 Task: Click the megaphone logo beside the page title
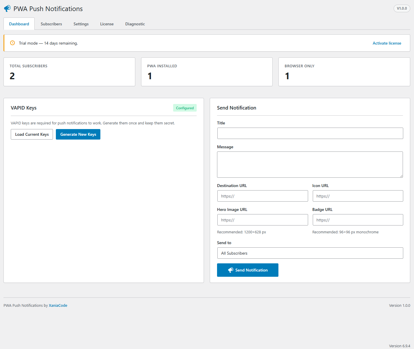tap(7, 8)
